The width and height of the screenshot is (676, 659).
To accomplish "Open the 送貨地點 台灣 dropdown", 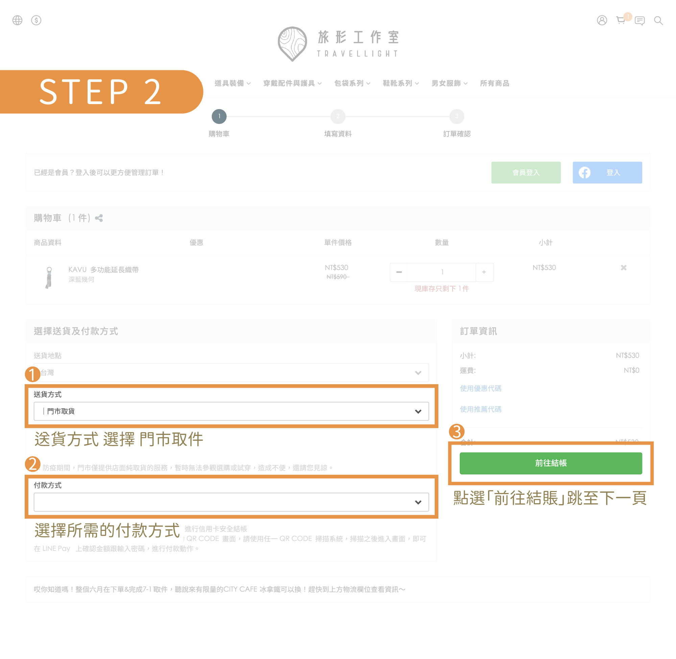I will tap(231, 373).
